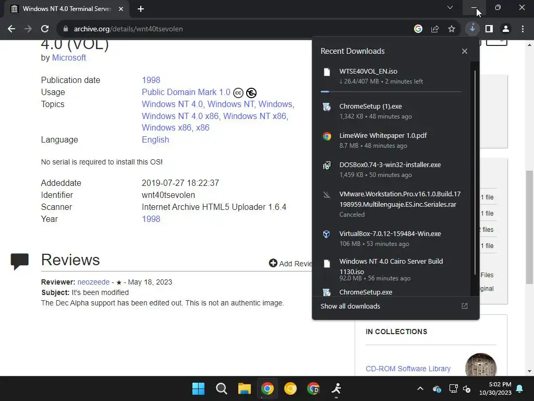Close the Windows NT 4.0 Terminal Server tab
The image size is (534, 401).
click(x=121, y=9)
